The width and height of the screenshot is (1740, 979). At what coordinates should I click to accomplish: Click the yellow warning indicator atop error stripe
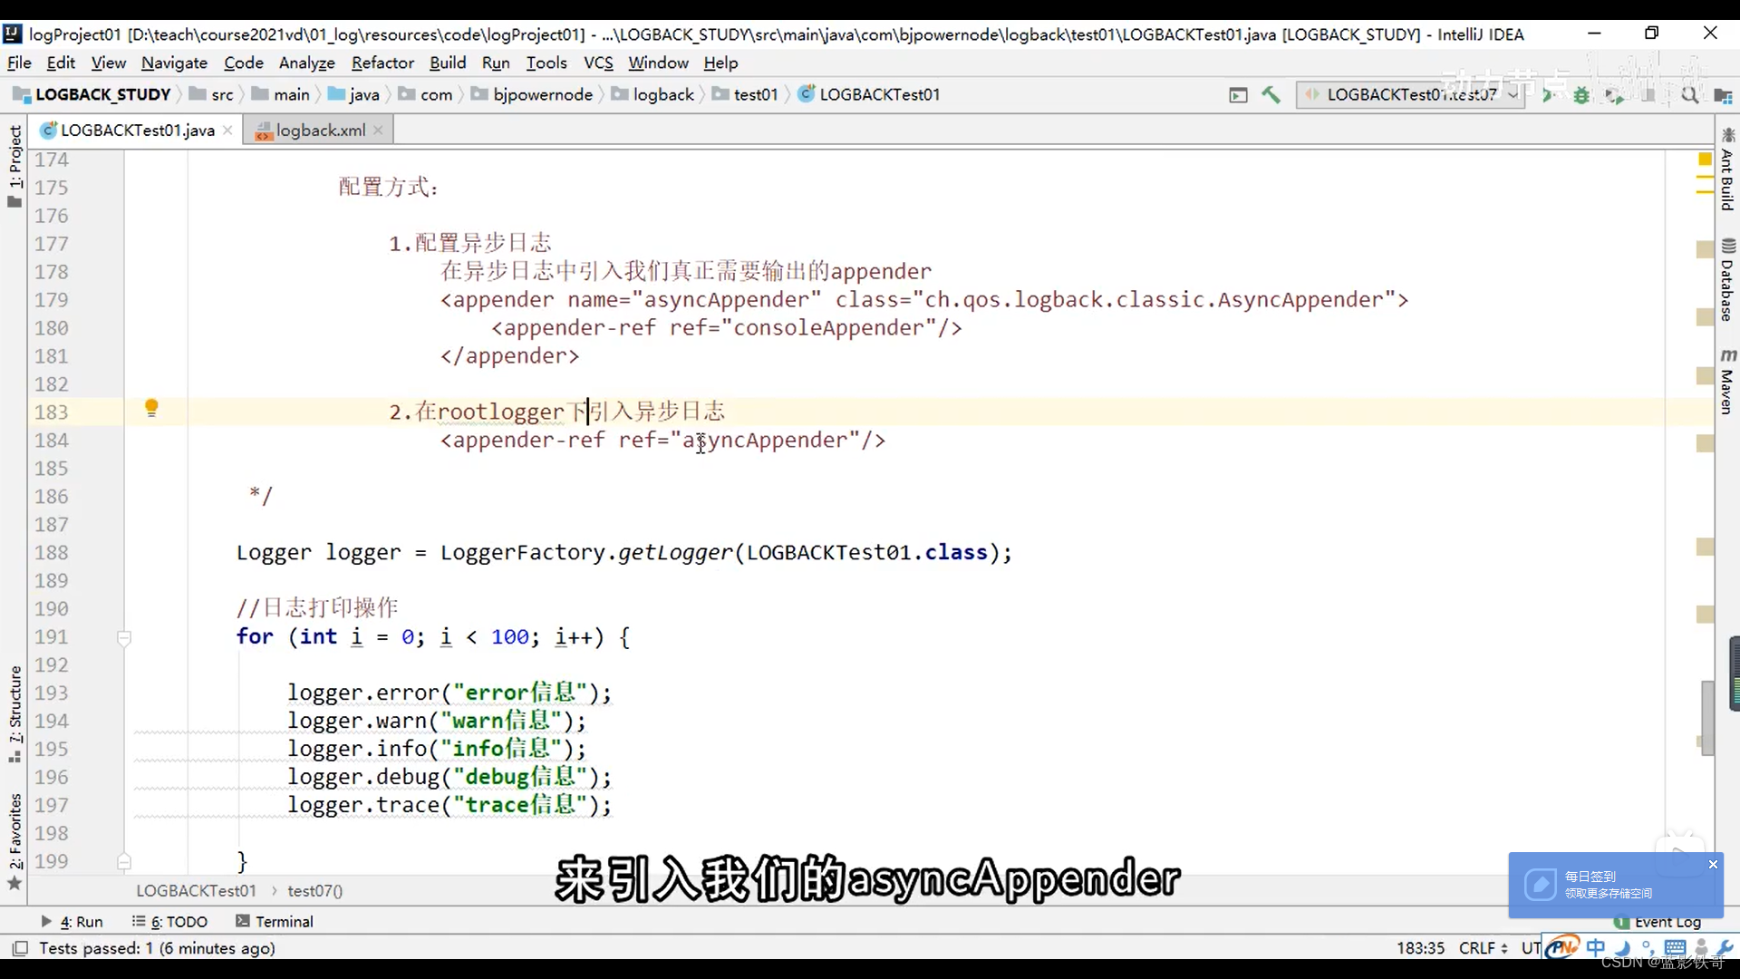tap(1705, 160)
